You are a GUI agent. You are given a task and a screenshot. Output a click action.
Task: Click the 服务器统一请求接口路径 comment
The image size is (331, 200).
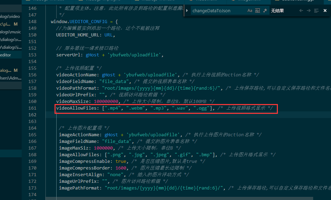pyautogui.click(x=87, y=48)
